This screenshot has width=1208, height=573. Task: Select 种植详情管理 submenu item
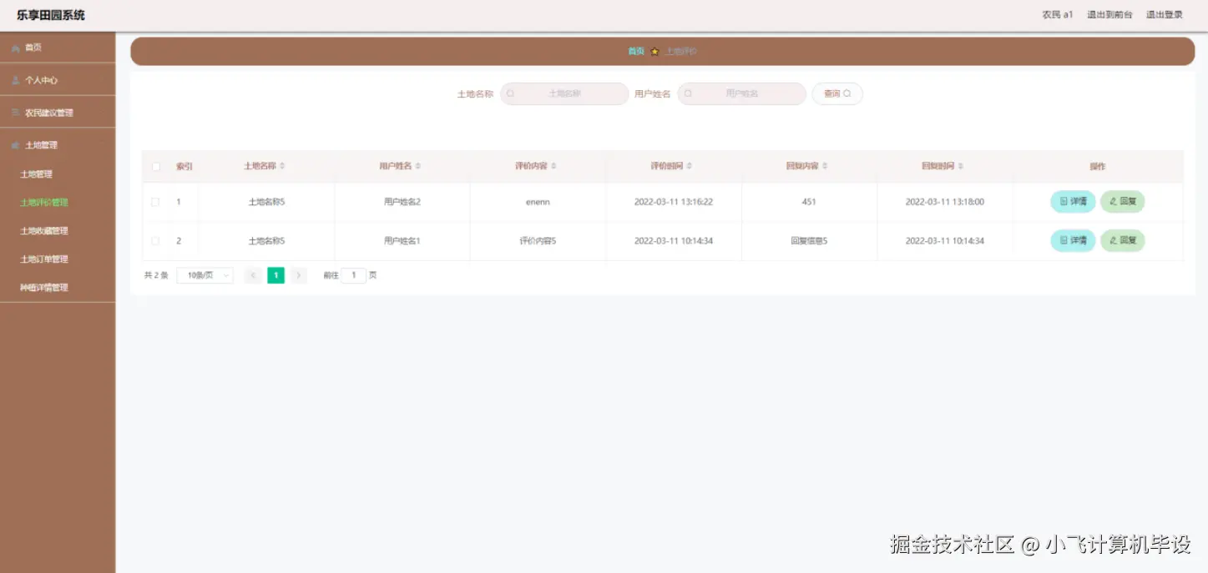coord(44,288)
